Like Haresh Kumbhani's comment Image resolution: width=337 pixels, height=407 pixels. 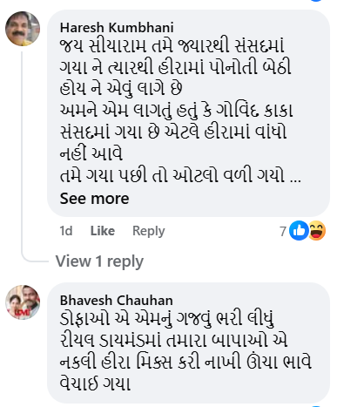click(103, 231)
